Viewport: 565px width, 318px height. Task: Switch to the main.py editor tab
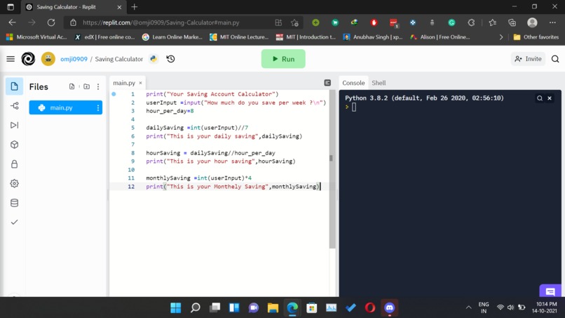click(124, 83)
